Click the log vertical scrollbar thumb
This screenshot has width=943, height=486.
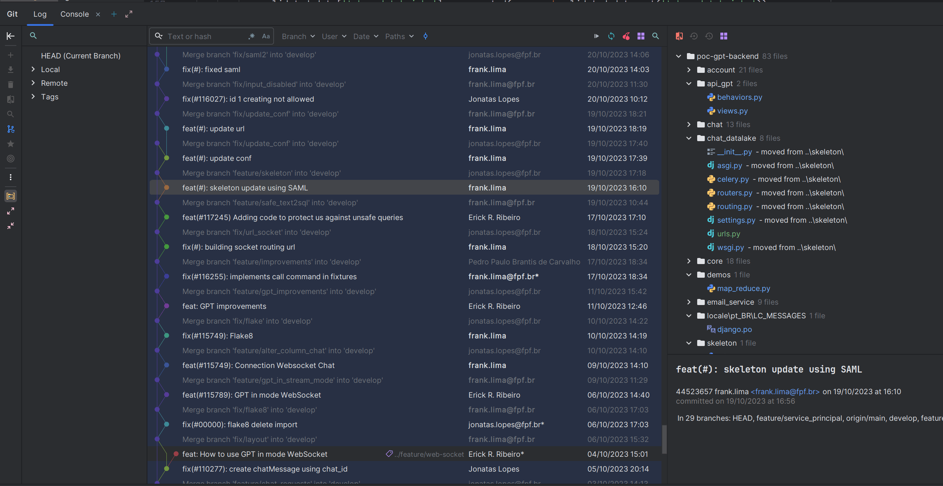(664, 439)
